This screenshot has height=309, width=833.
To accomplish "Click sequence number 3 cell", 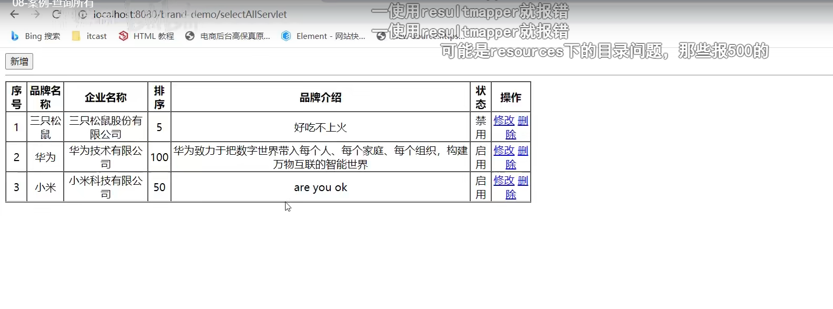I will coord(16,187).
